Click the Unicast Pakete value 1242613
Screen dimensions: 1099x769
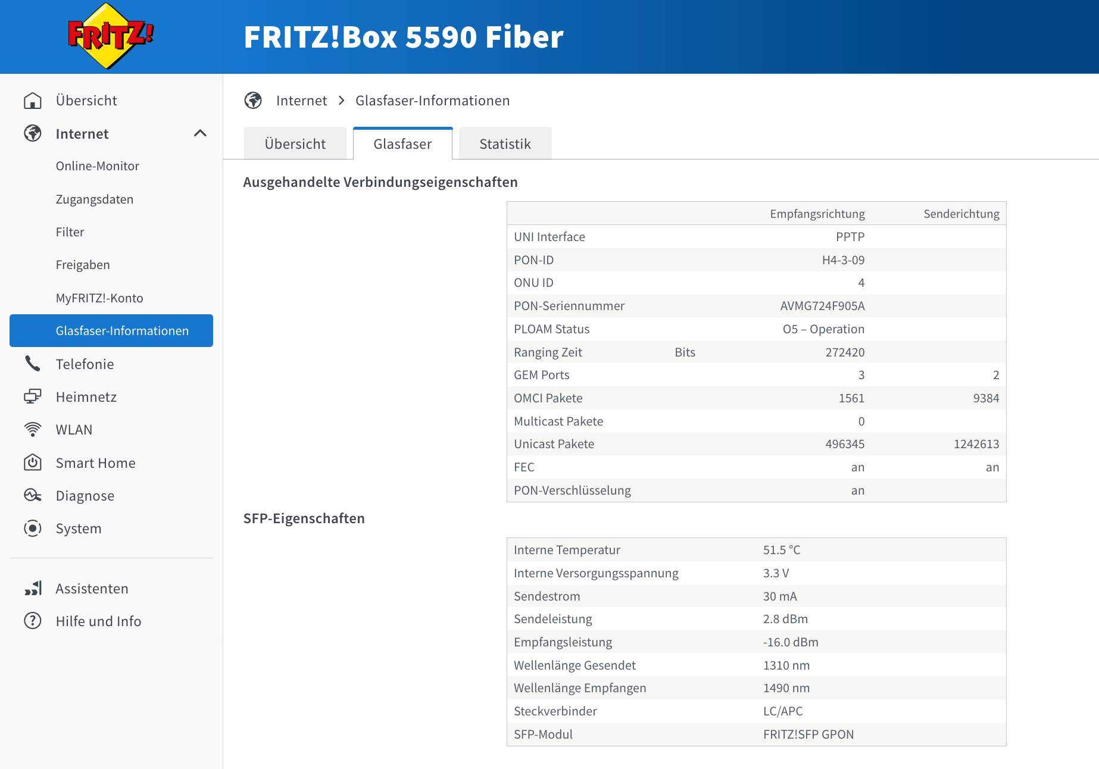tap(976, 444)
